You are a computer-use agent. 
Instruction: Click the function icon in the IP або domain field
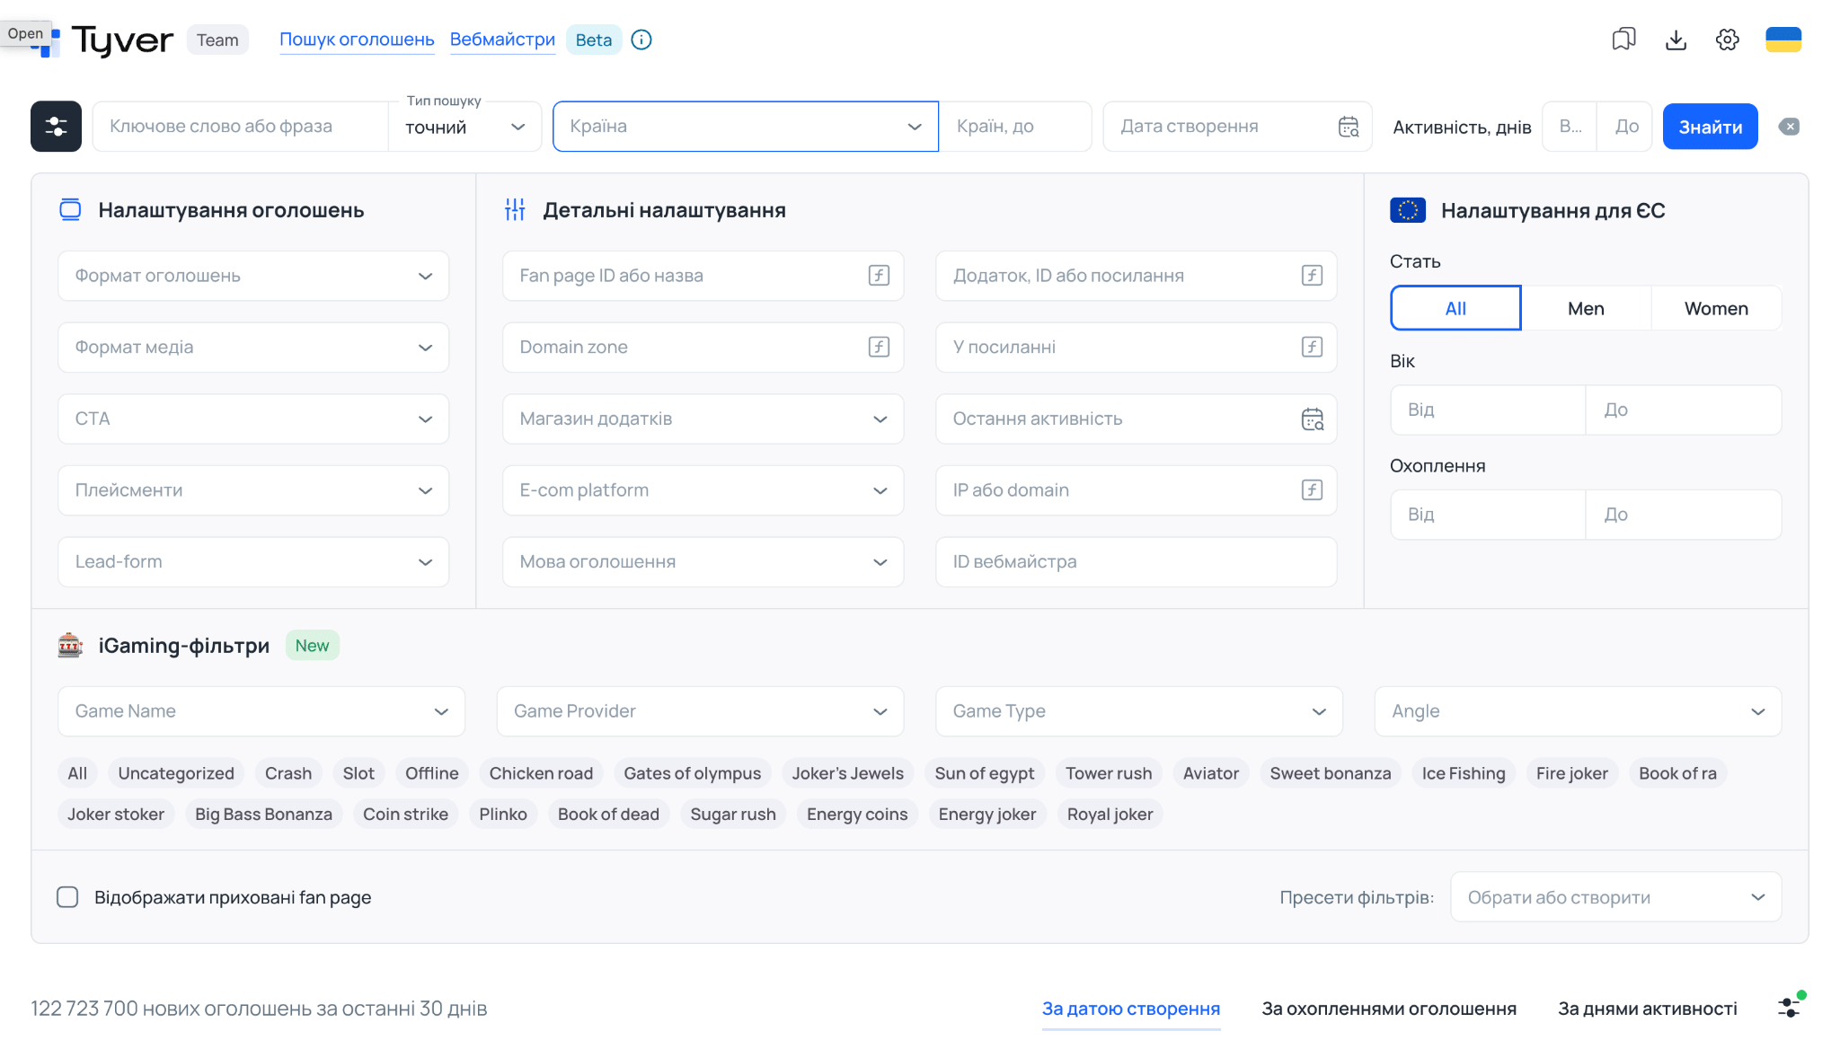pyautogui.click(x=1312, y=489)
